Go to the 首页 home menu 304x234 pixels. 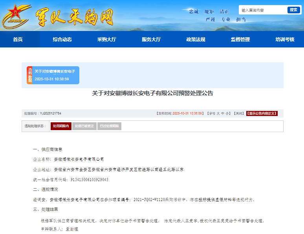(18, 39)
